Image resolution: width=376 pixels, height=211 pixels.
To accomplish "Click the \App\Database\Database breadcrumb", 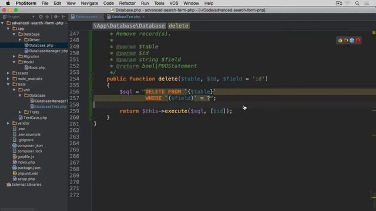I will (129, 26).
